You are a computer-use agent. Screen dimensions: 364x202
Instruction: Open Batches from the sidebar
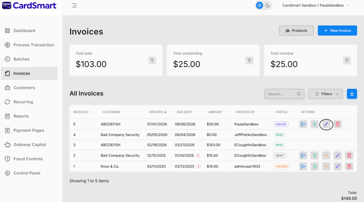(x=29, y=59)
